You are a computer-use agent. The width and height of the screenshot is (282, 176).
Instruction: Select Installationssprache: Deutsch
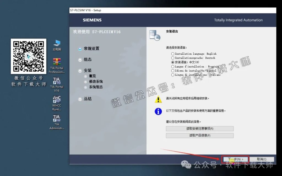(x=172, y=58)
